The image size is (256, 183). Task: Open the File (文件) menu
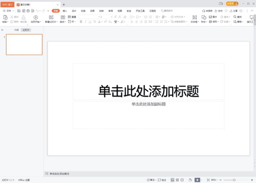[x=9, y=11]
